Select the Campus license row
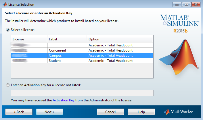 tap(82, 56)
